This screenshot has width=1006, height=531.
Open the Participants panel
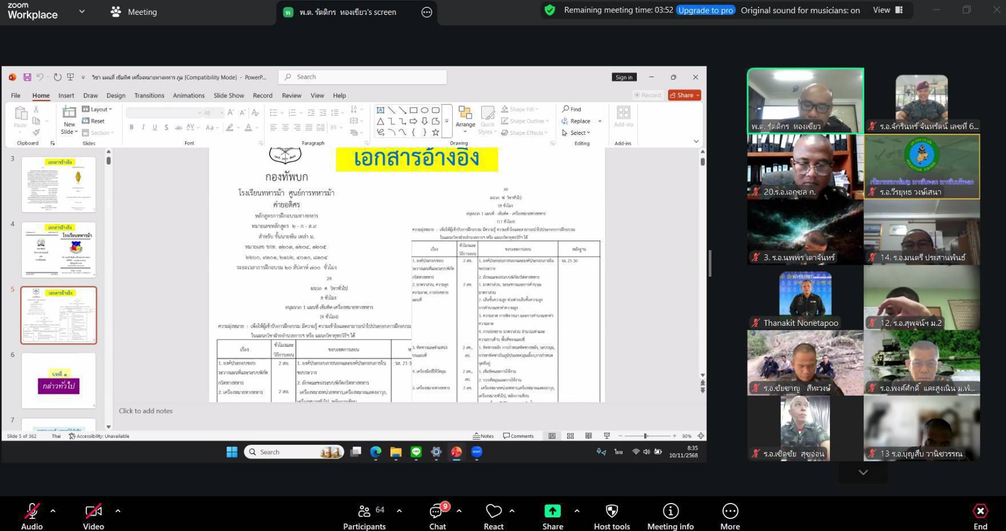[x=364, y=516]
